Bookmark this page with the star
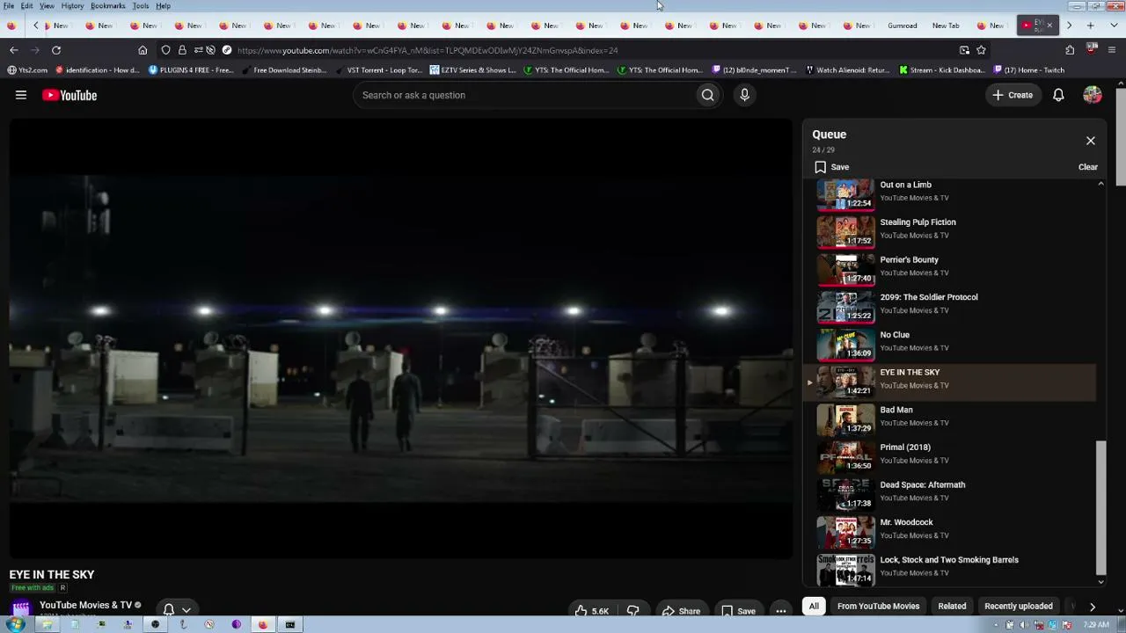The width and height of the screenshot is (1126, 633). (x=981, y=50)
